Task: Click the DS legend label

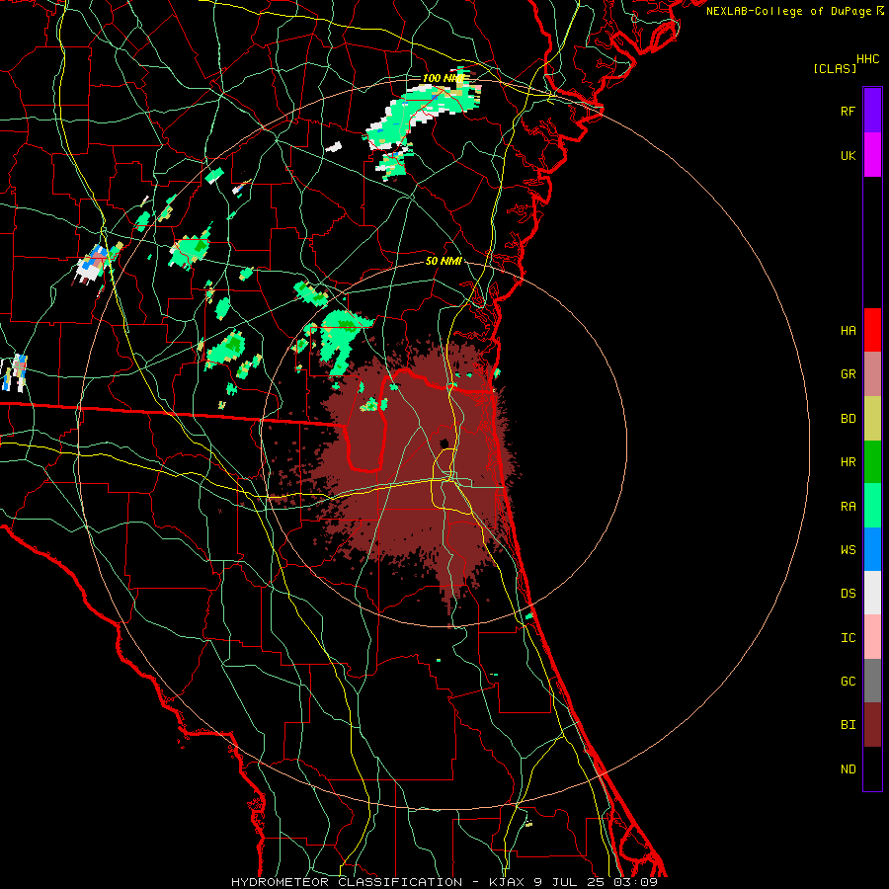Action: (x=848, y=594)
